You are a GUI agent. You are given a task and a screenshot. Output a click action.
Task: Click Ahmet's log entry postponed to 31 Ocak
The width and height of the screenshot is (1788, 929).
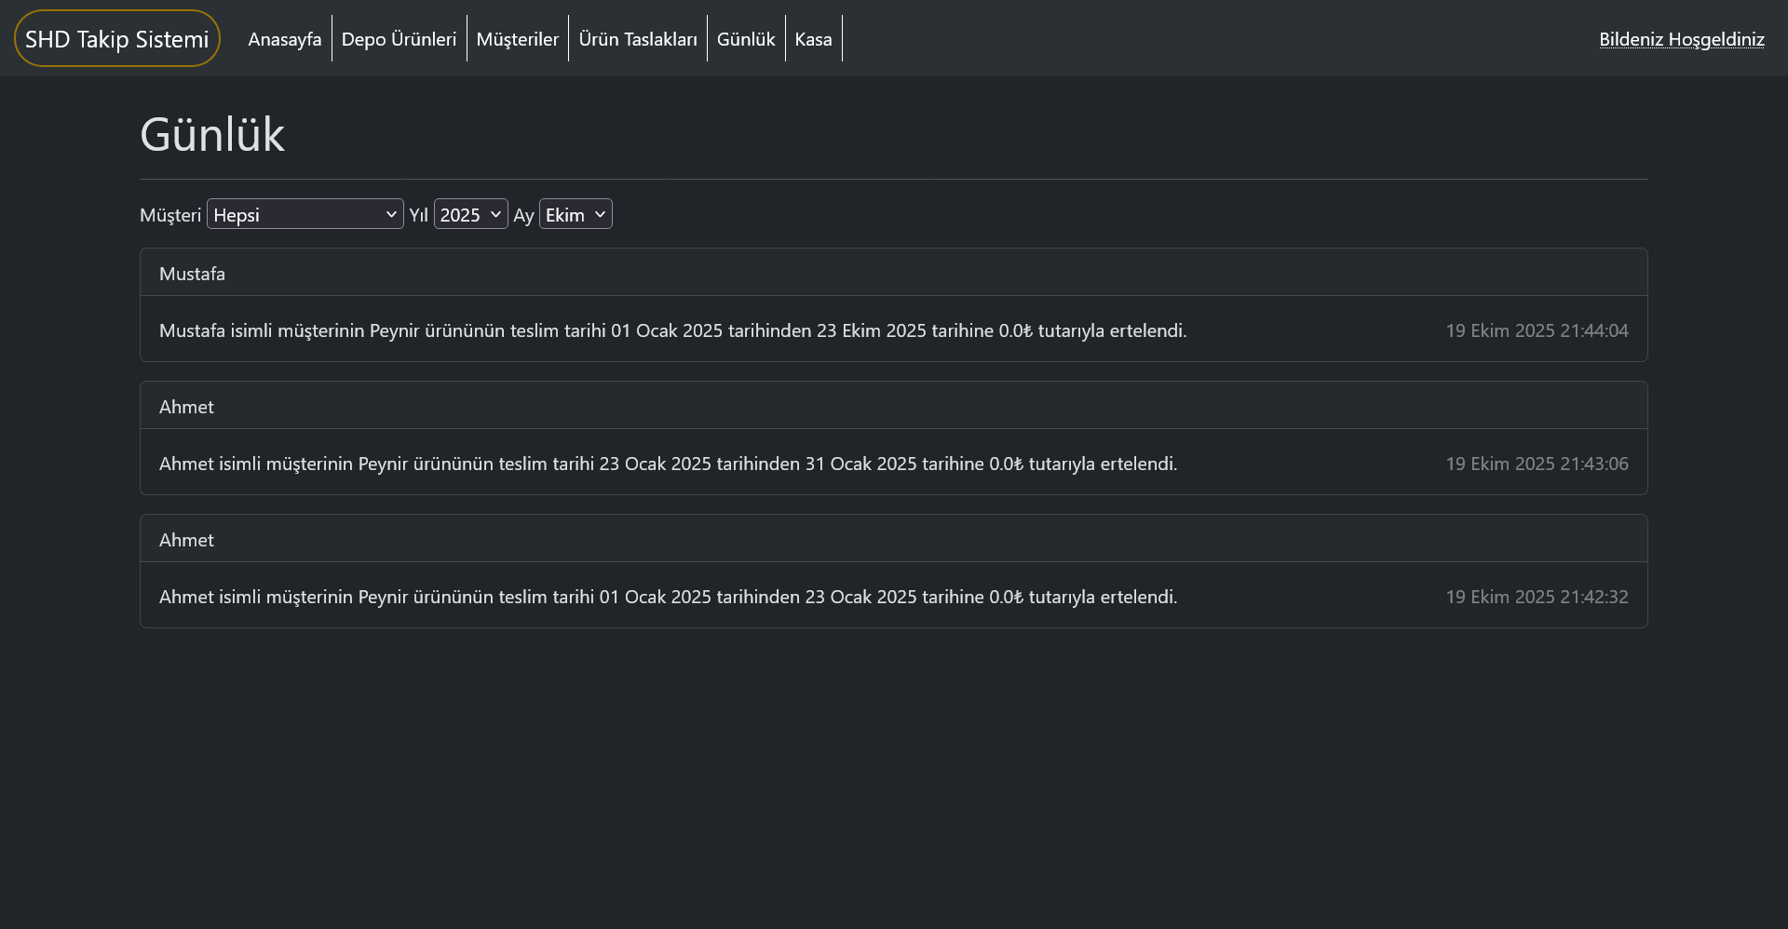(x=668, y=464)
